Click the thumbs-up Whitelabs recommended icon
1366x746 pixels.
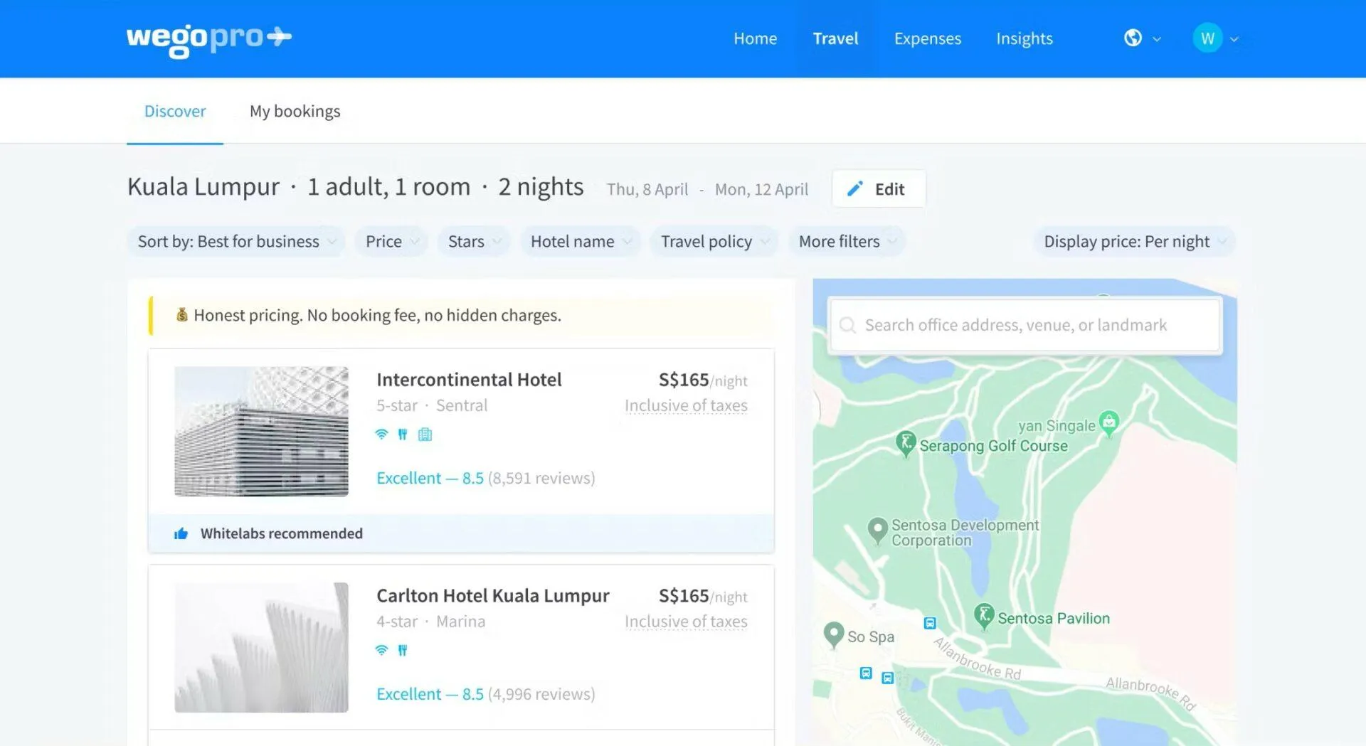181,533
